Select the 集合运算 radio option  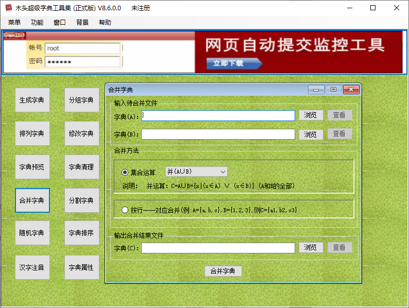tap(125, 172)
